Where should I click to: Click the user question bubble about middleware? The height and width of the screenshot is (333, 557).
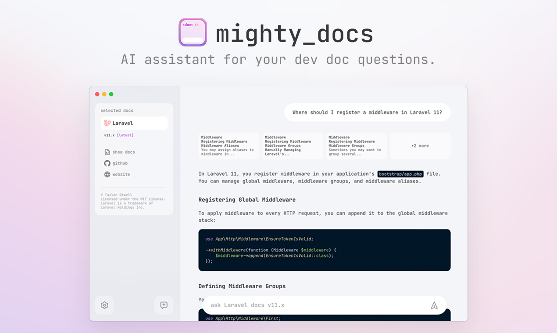click(x=368, y=113)
